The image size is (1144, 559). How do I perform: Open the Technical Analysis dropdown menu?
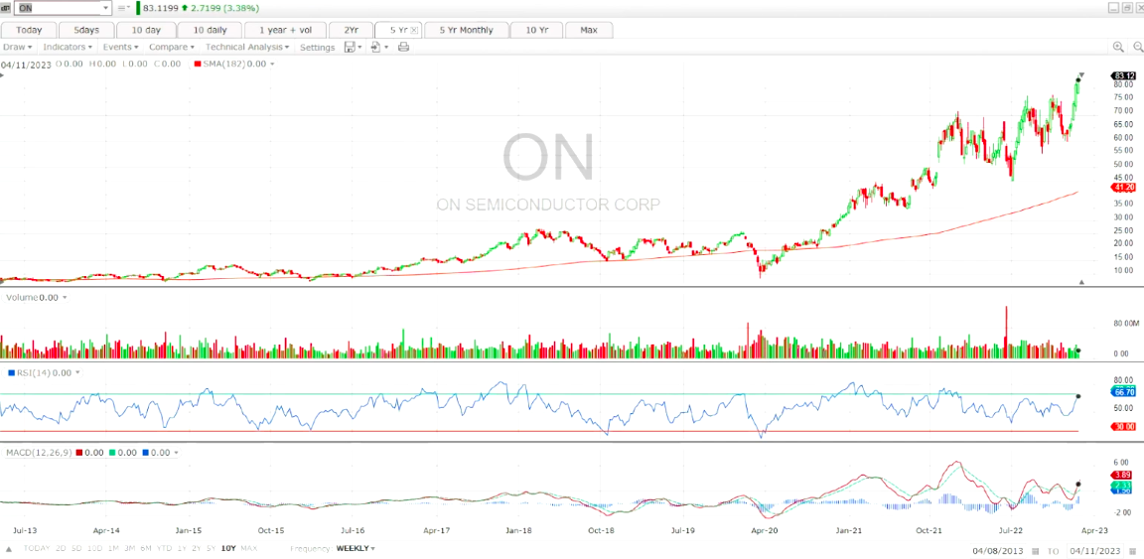246,47
